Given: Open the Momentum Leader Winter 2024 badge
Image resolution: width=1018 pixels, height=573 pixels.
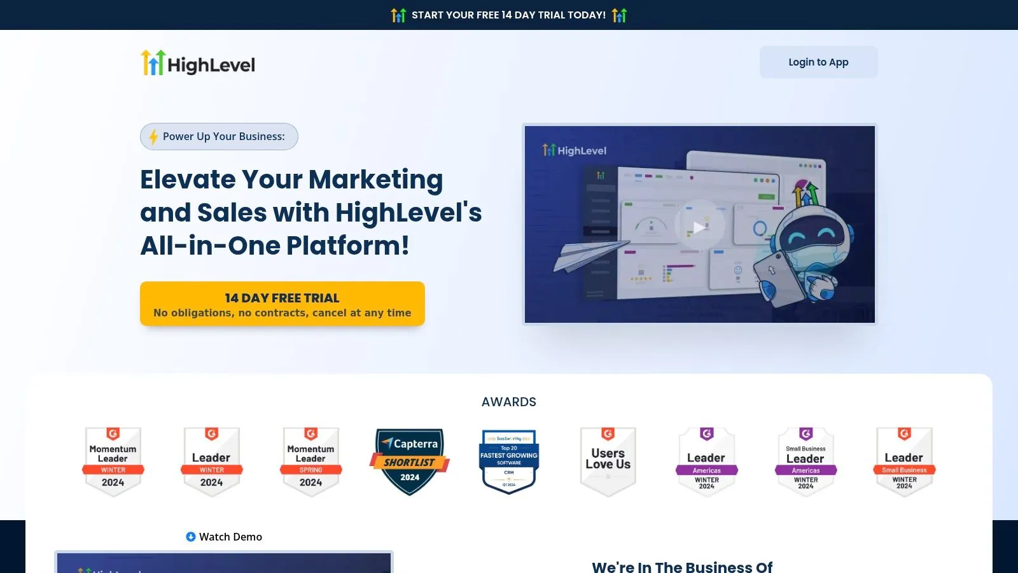Looking at the screenshot, I should [x=113, y=462].
